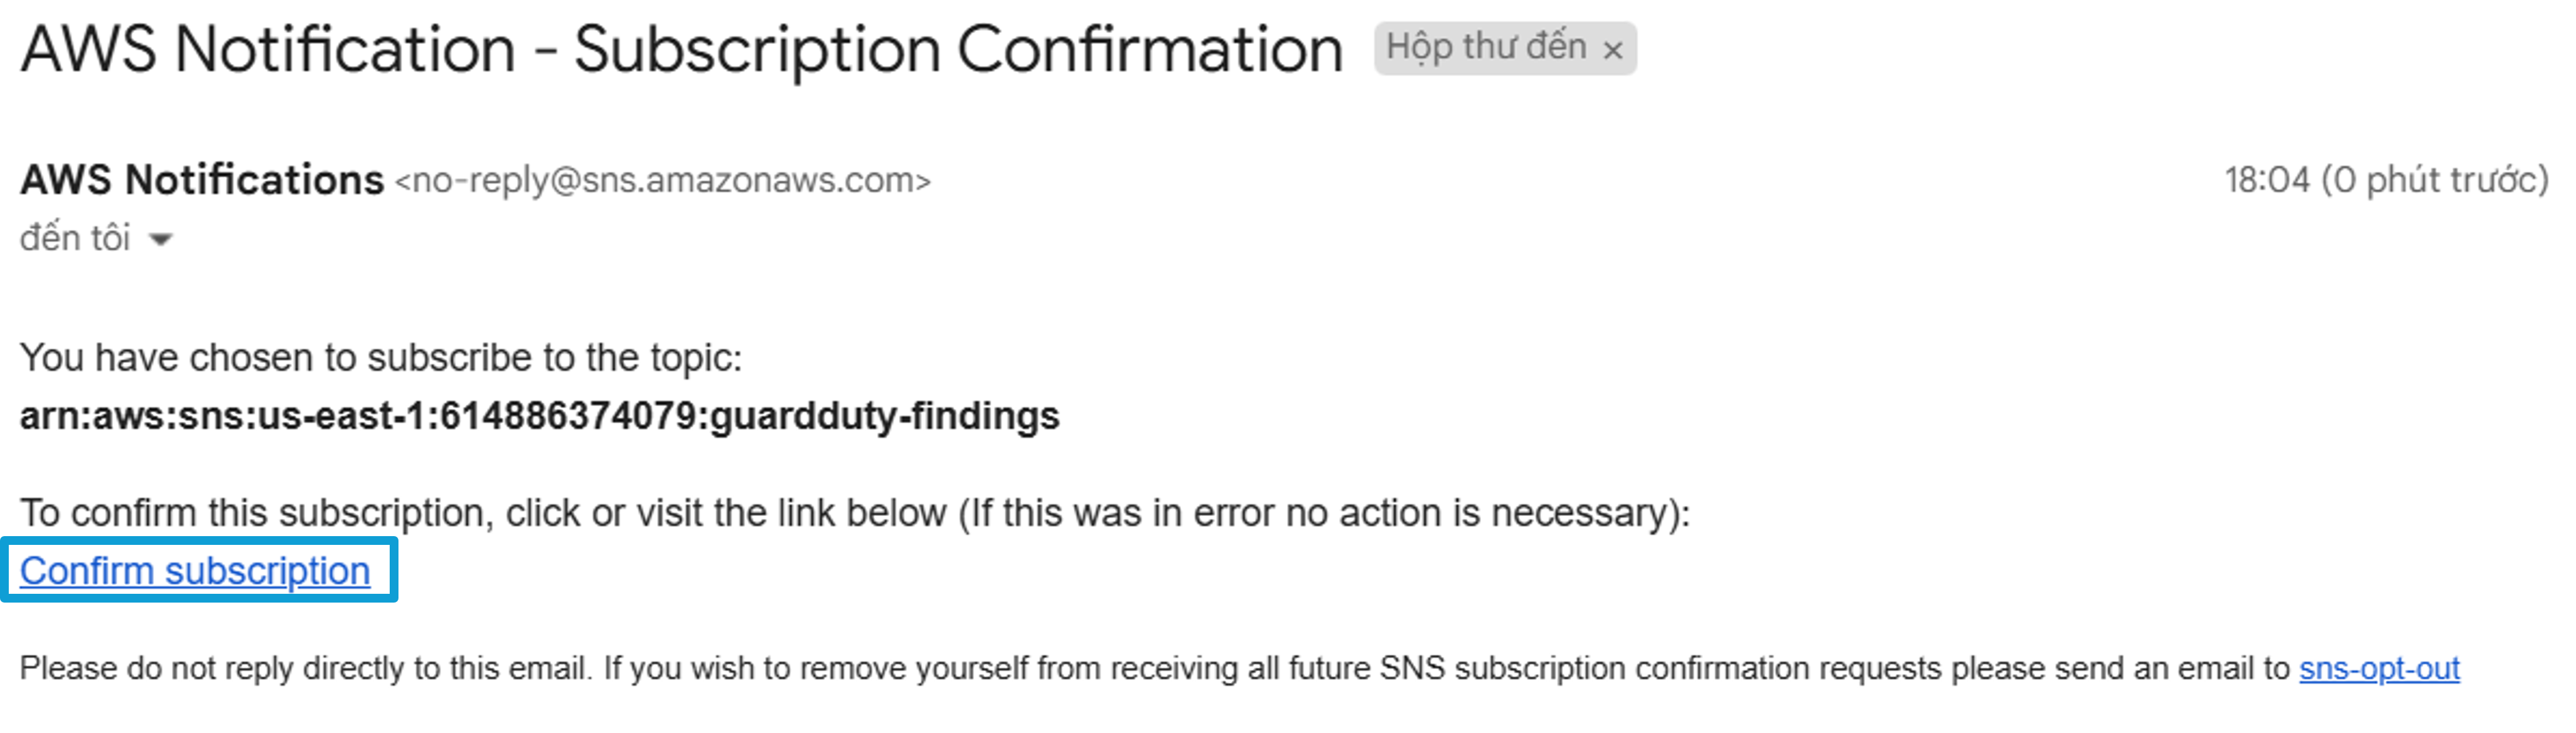The width and height of the screenshot is (2576, 733).
Task: Click the "Please do not reply directly" footer text
Action: click(x=303, y=667)
